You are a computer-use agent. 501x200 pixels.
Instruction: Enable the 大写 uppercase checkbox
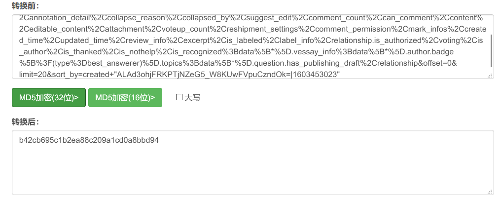tap(179, 97)
